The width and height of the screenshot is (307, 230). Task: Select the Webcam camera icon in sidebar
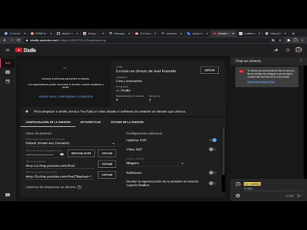[8, 72]
